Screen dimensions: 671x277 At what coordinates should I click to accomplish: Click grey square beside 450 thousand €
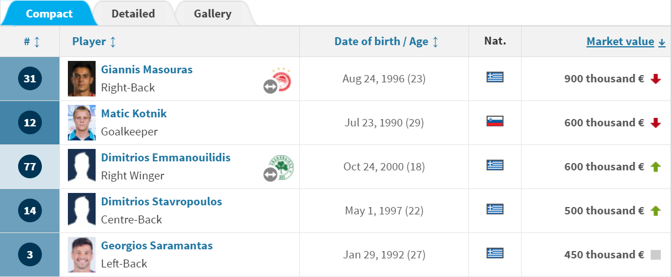(x=656, y=255)
